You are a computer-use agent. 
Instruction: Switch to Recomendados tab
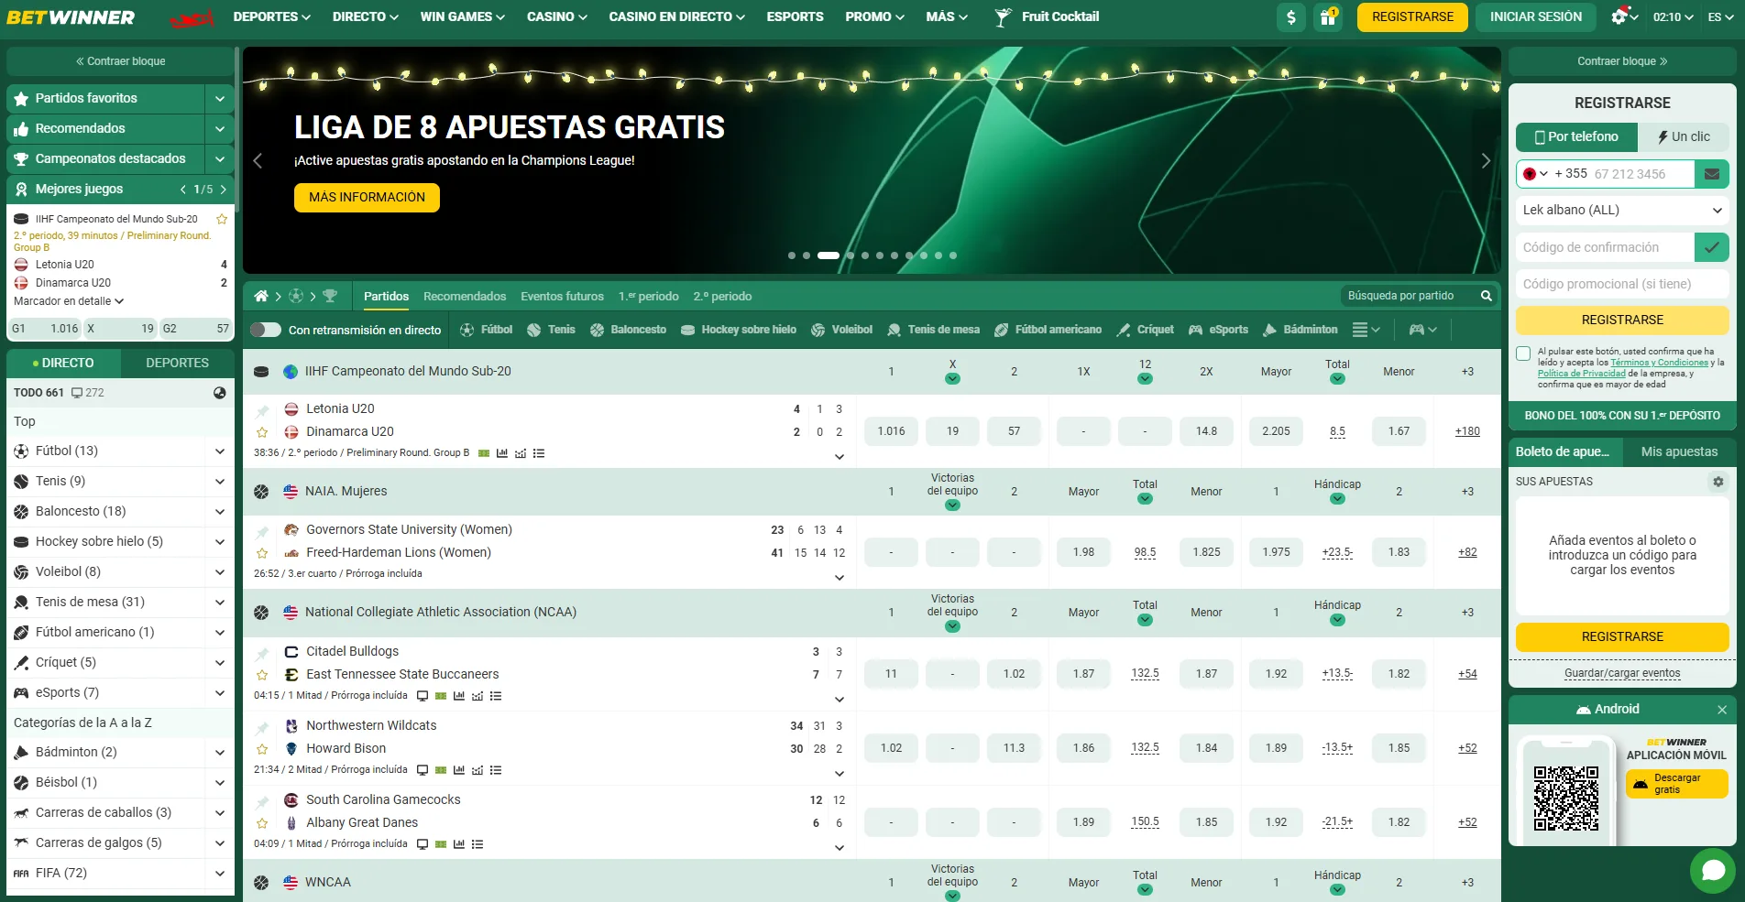465,297
